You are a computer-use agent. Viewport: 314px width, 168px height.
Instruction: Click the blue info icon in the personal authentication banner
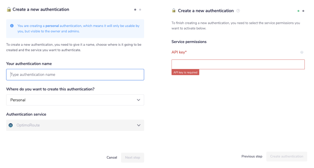(x=12, y=26)
